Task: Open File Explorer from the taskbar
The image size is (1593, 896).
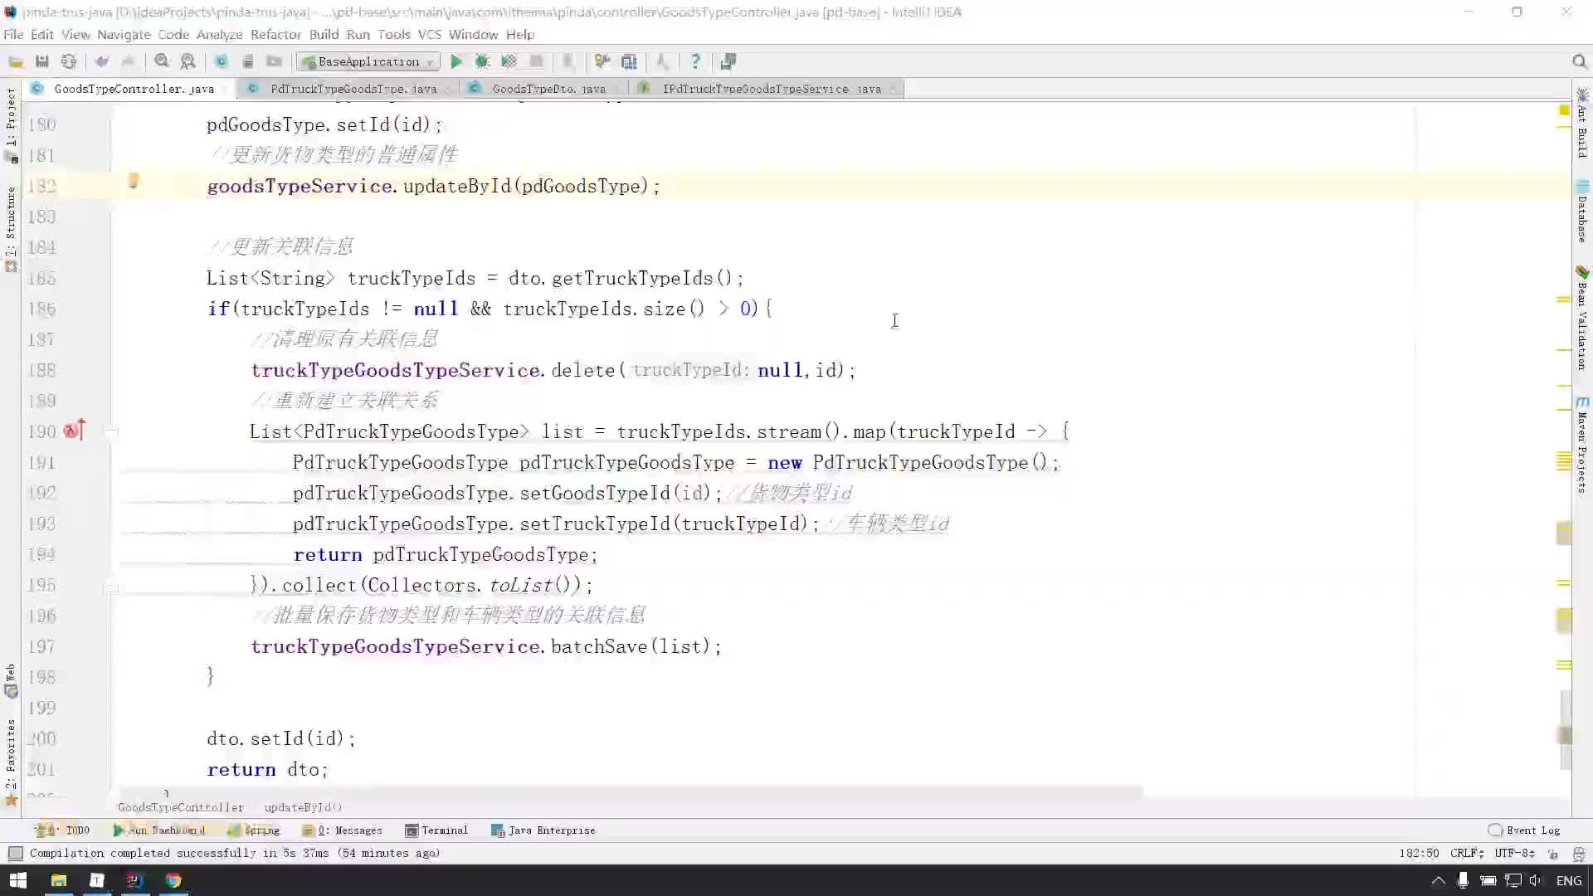Action: point(58,880)
